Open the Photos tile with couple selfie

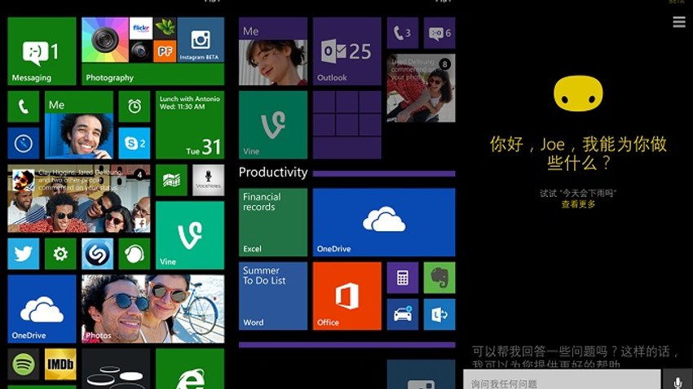(153, 309)
